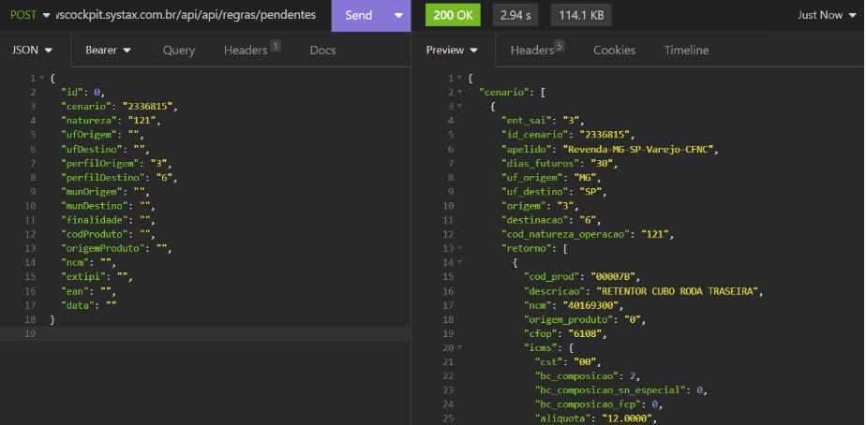
Task: Click the 114.1 KB size badge
Action: point(581,16)
